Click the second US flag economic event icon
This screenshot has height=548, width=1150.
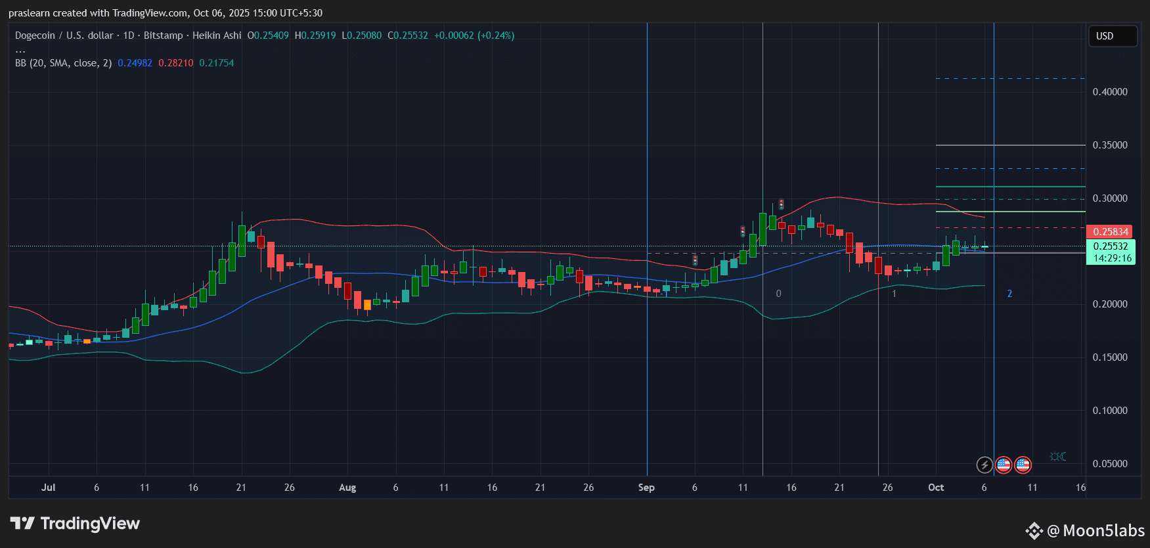click(1023, 465)
